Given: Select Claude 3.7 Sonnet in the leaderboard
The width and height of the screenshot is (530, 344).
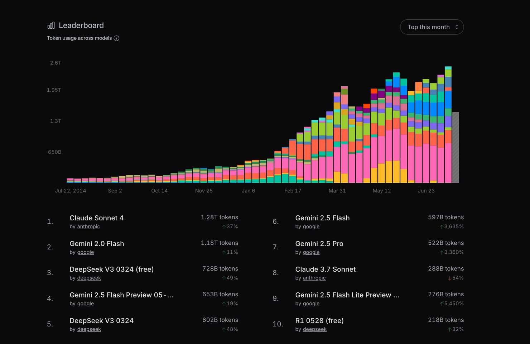Looking at the screenshot, I should 325,269.
